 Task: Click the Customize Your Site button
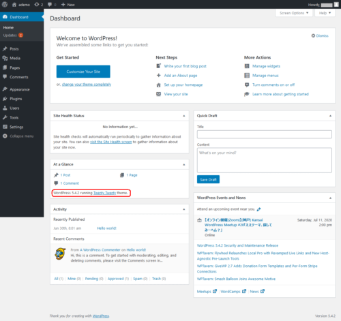click(83, 72)
